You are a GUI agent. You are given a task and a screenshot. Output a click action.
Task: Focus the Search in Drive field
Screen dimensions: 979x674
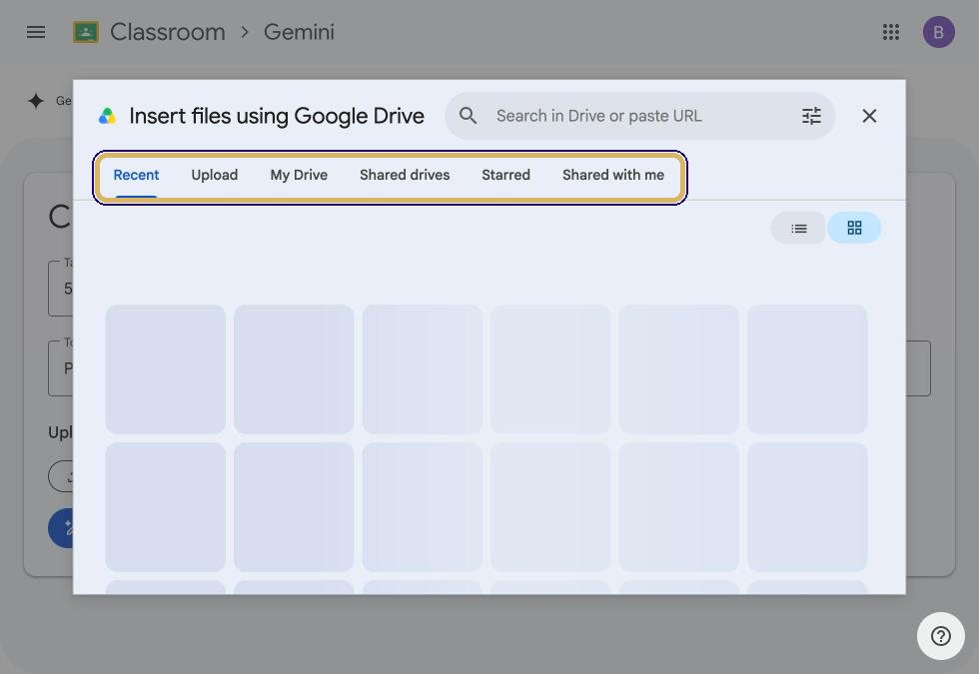[x=640, y=116]
